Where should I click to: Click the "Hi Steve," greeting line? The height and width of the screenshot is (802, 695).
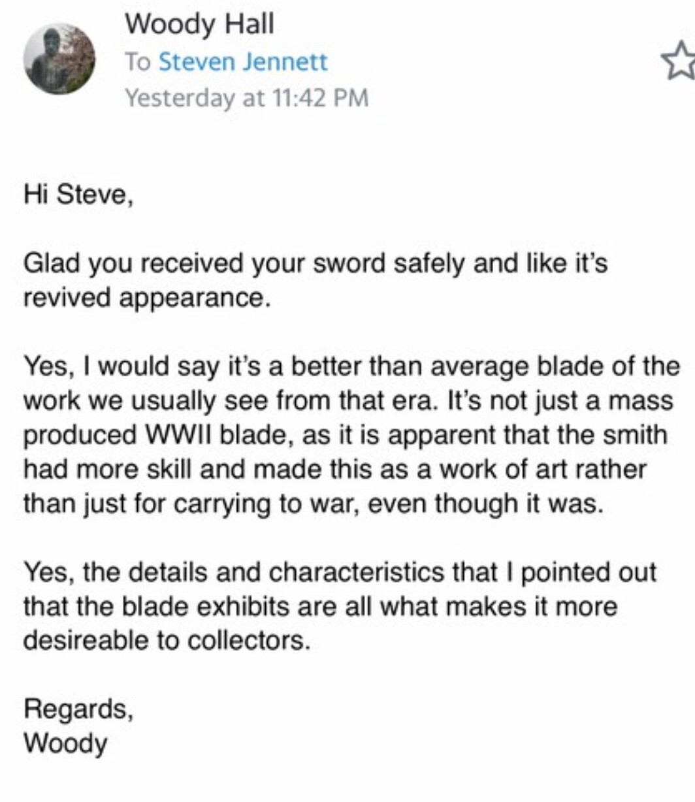tap(79, 194)
